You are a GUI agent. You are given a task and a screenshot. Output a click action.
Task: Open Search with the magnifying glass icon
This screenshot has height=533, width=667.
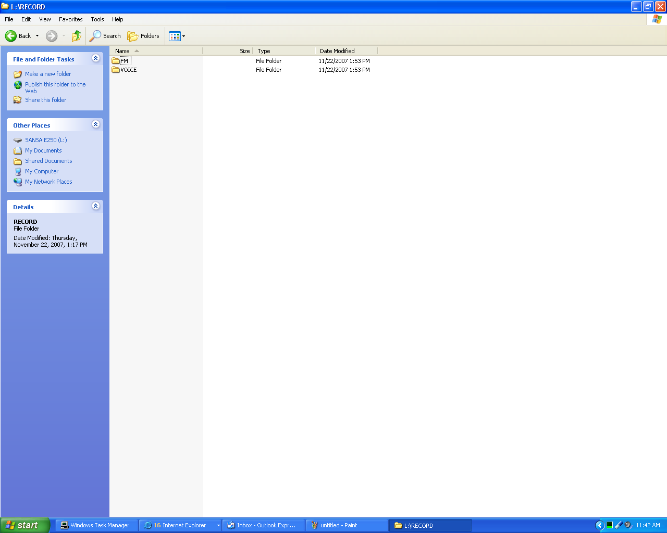(x=95, y=36)
